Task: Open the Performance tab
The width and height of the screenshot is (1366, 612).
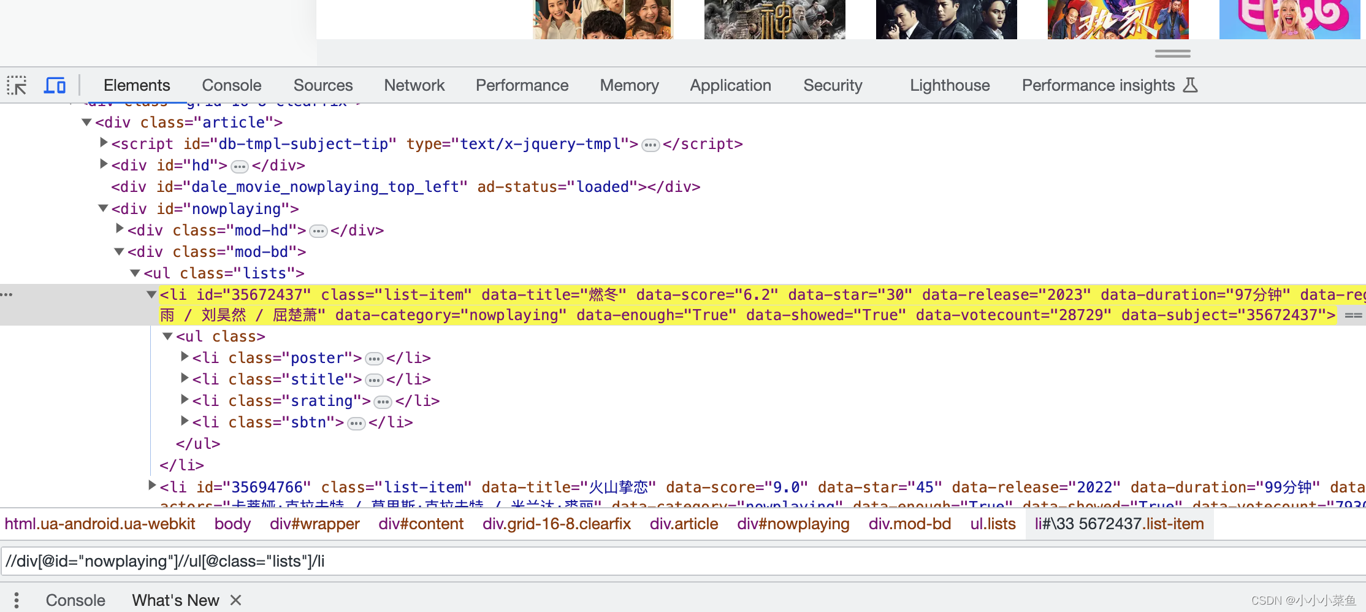Action: (522, 85)
